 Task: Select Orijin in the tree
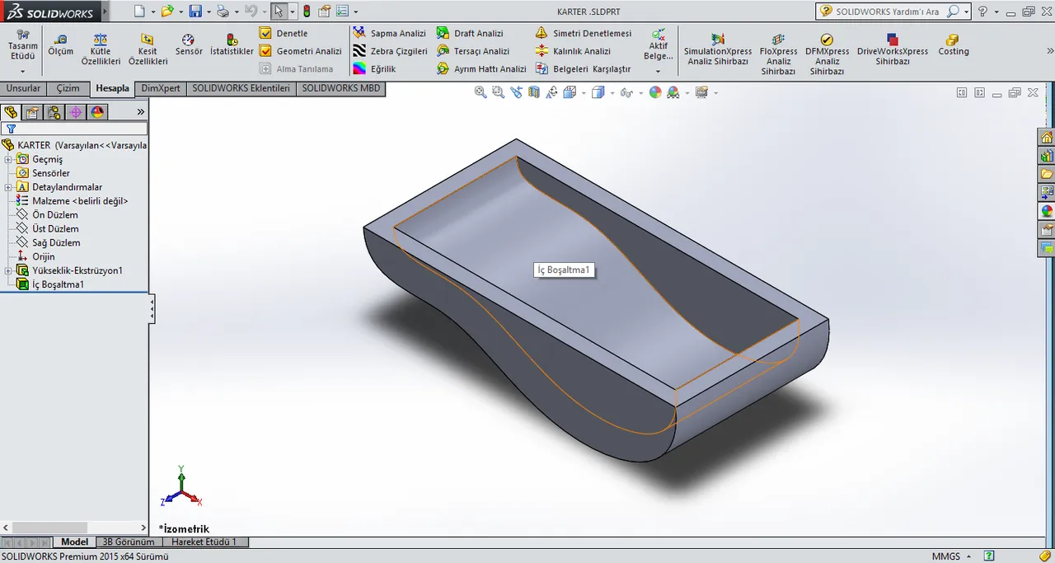tap(35, 257)
